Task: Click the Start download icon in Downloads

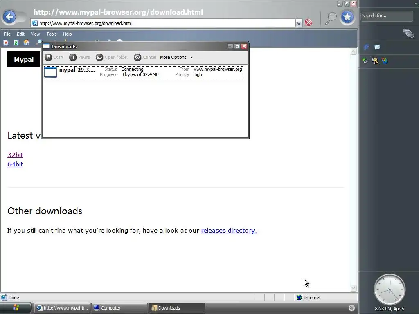Action: pos(48,57)
